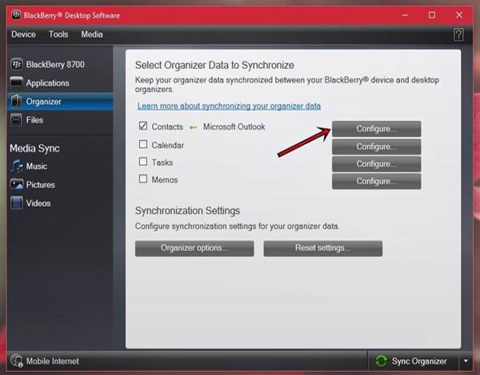Click Mobile Internet label
This screenshot has height=375, width=480.
click(52, 361)
